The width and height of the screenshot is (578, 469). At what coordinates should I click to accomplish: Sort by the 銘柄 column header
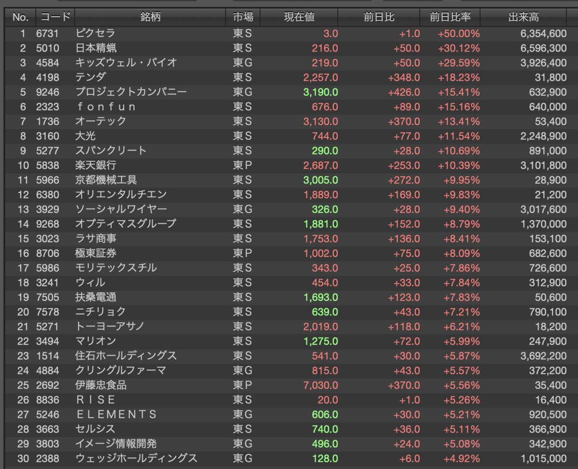pos(150,17)
